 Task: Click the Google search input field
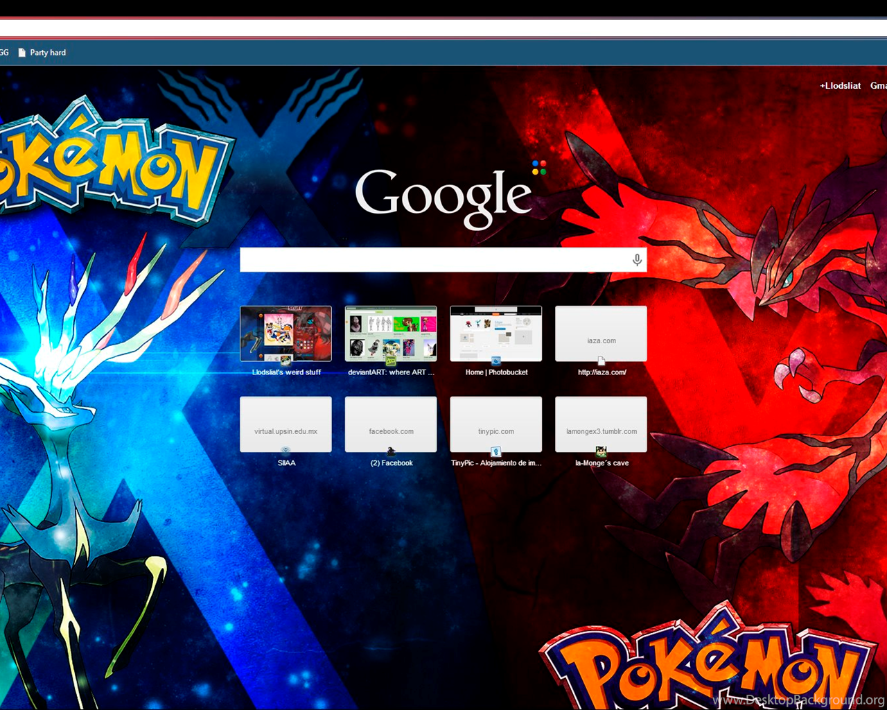point(443,260)
